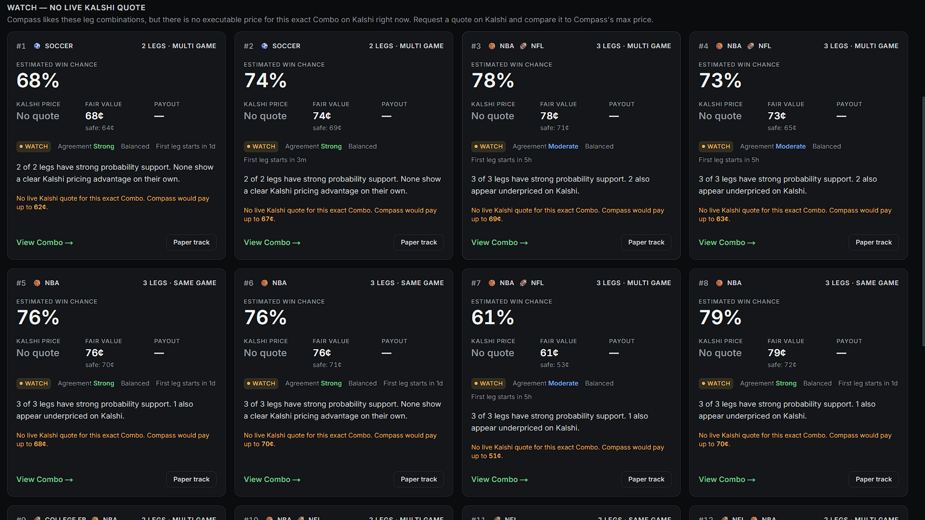This screenshot has height=520, width=925.
Task: Open View Combo link on card #7
Action: pyautogui.click(x=499, y=479)
